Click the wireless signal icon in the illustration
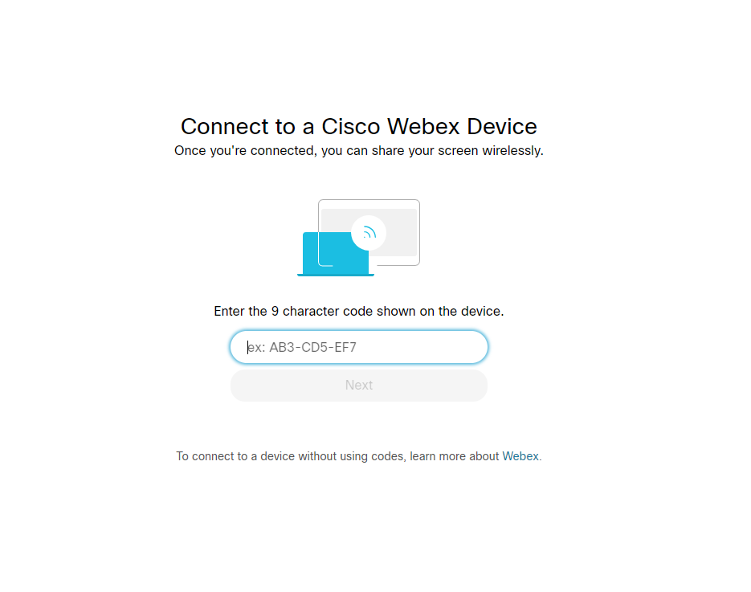 tap(369, 233)
